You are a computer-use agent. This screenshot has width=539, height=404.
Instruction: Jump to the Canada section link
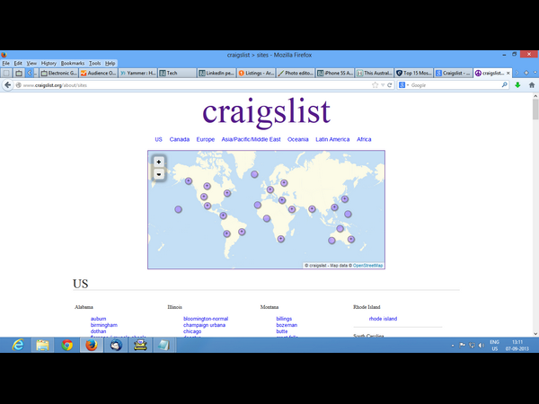click(x=180, y=139)
